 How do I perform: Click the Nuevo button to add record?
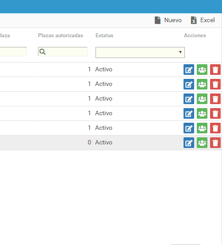click(x=168, y=20)
